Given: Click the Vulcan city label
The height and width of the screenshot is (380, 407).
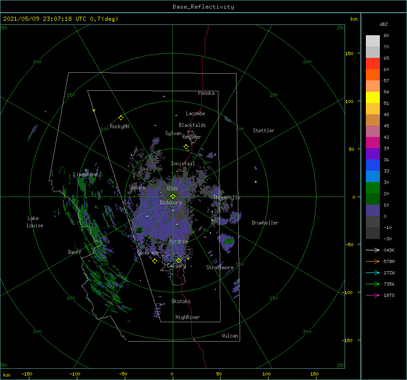Looking at the screenshot, I should tap(230, 336).
